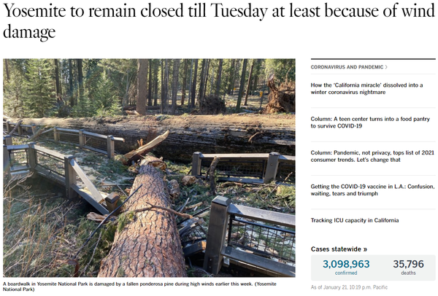The image size is (438, 296).
Task: Click the 'deaths' label under death count
Action: [408, 273]
